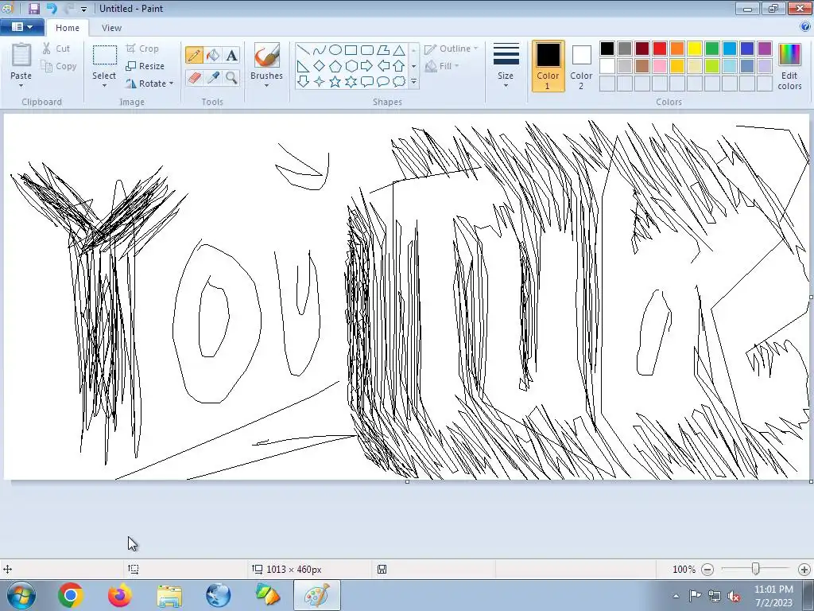This screenshot has height=611, width=814.
Task: Click the zoom slider thumb
Action: [x=756, y=569]
